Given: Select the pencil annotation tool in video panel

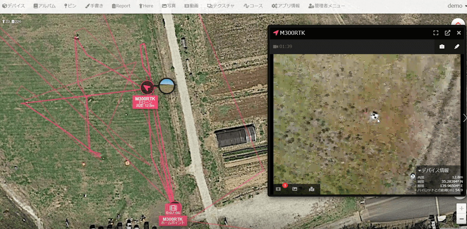Looking at the screenshot, I should (457, 47).
